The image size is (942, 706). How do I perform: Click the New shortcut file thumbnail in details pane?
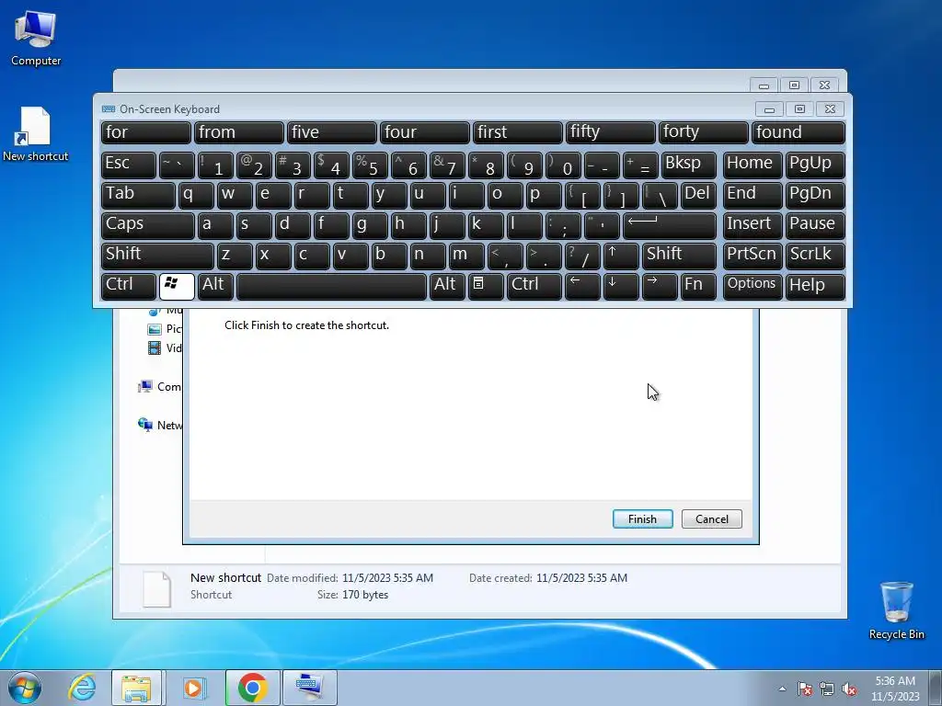point(156,589)
